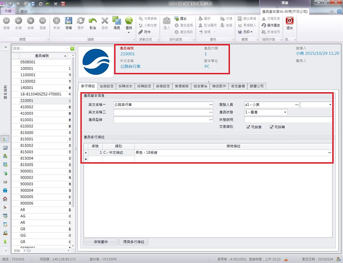
Task: Open the 功能 ribbon tab
Action: (8, 11)
